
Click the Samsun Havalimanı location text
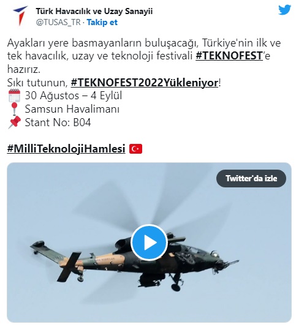(x=72, y=109)
